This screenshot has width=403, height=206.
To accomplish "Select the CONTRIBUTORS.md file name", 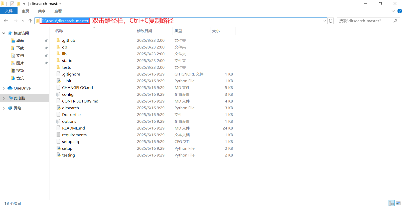I will [x=80, y=101].
